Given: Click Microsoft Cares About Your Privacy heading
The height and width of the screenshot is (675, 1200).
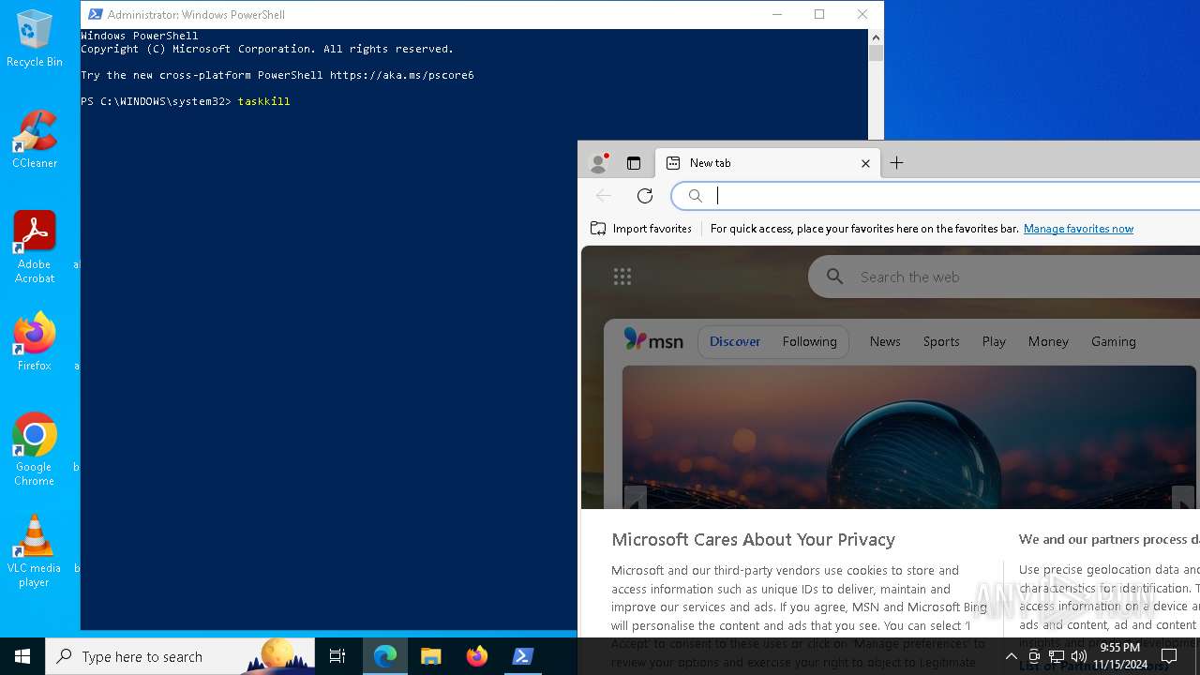Looking at the screenshot, I should coord(753,539).
